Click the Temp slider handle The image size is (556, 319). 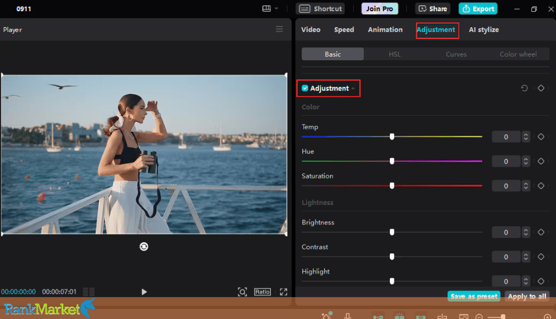point(392,136)
